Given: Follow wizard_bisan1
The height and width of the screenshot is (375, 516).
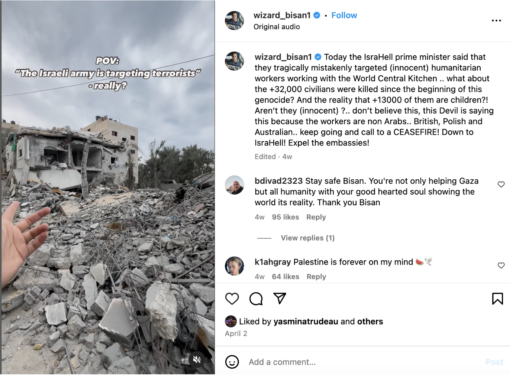Looking at the screenshot, I should click(x=344, y=15).
